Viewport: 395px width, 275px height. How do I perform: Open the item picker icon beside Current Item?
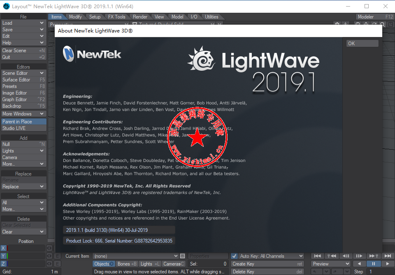tap(183, 256)
